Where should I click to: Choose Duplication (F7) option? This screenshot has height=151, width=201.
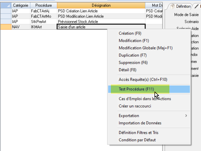point(132,55)
